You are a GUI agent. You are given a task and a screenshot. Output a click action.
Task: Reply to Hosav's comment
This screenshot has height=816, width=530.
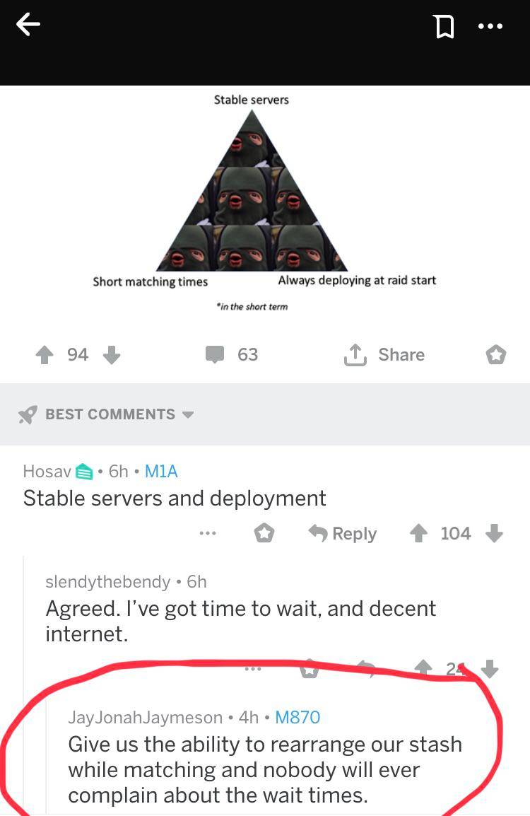342,533
